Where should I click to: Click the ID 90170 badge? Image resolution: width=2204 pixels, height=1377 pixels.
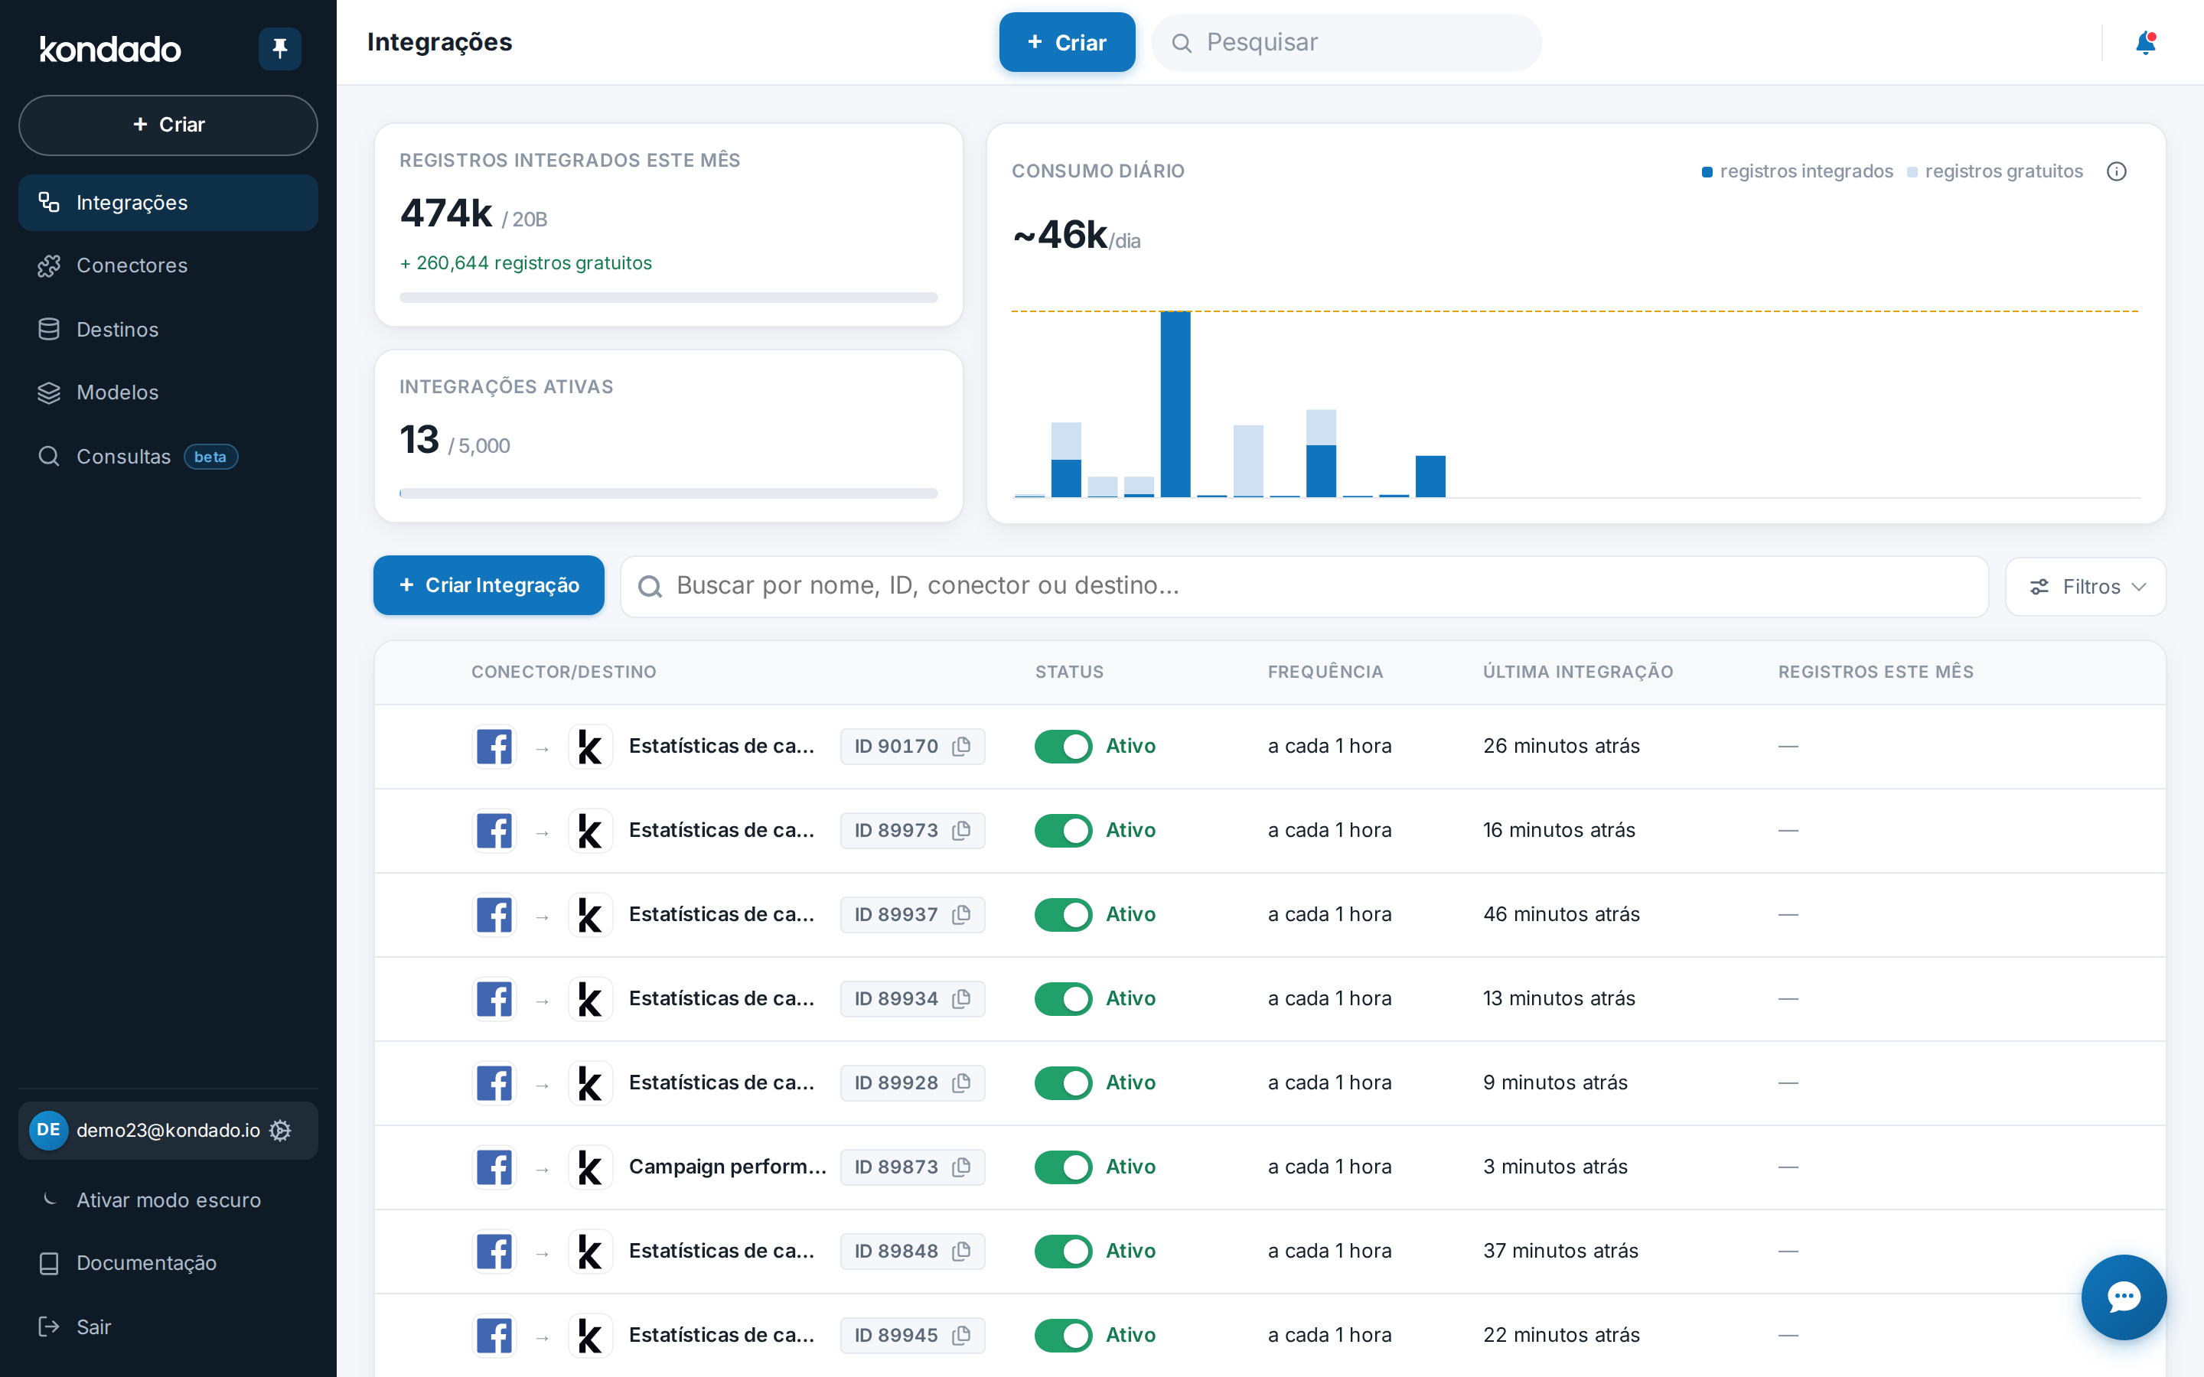pos(912,746)
